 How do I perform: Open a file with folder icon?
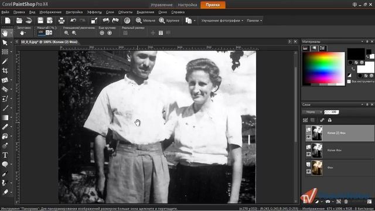coord(19,21)
